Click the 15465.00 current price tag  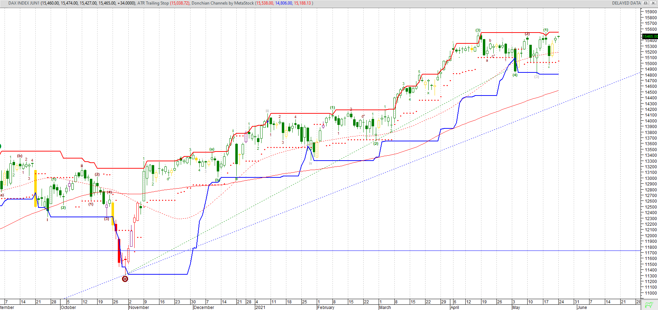650,36
